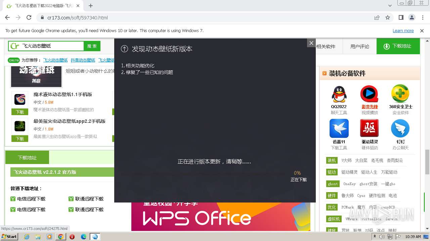Click the globe installer taskbar icon
This screenshot has width=430, height=241.
point(95,237)
